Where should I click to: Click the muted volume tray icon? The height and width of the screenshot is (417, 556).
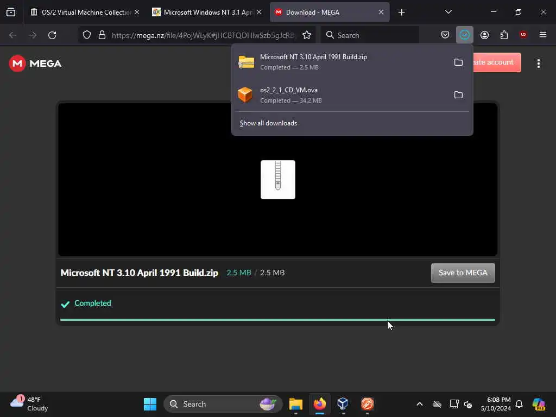point(468,404)
